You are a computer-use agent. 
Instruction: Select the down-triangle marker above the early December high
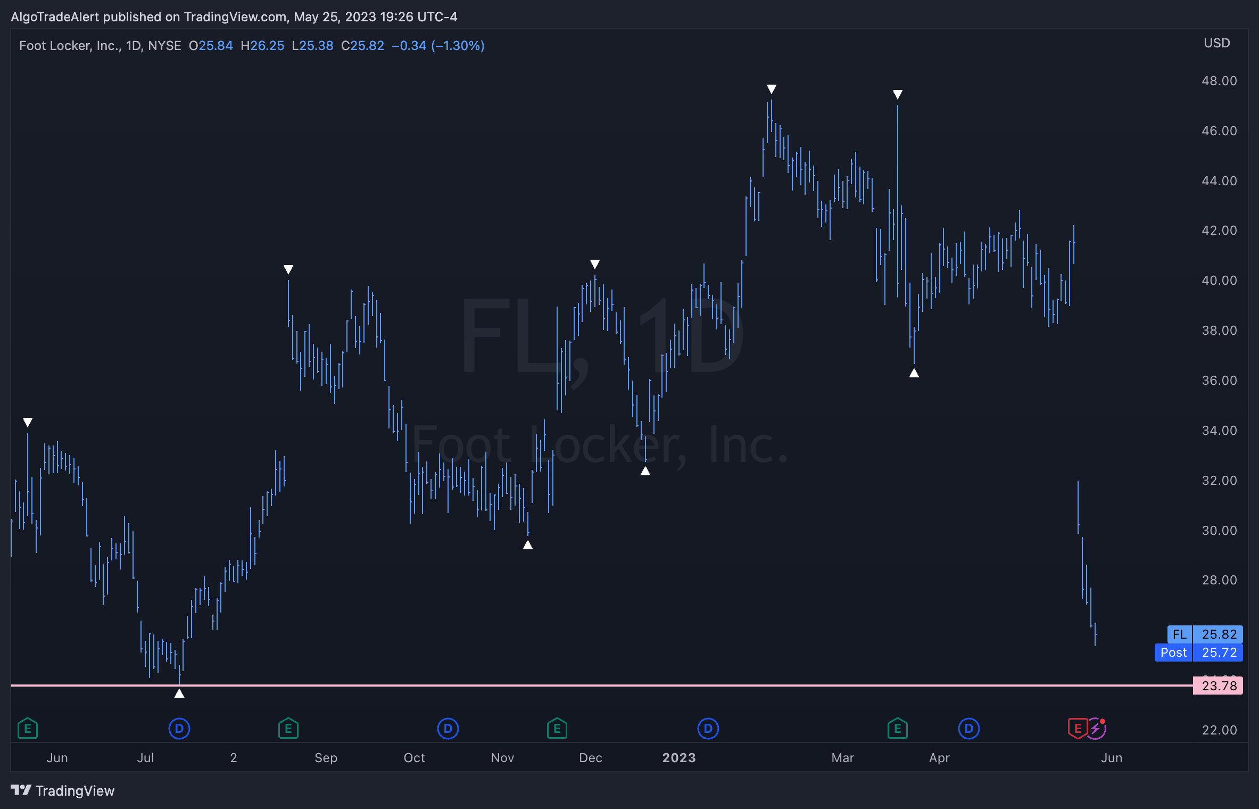pyautogui.click(x=595, y=264)
